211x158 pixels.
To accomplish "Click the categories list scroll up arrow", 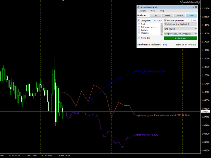I will [x=162, y=24].
